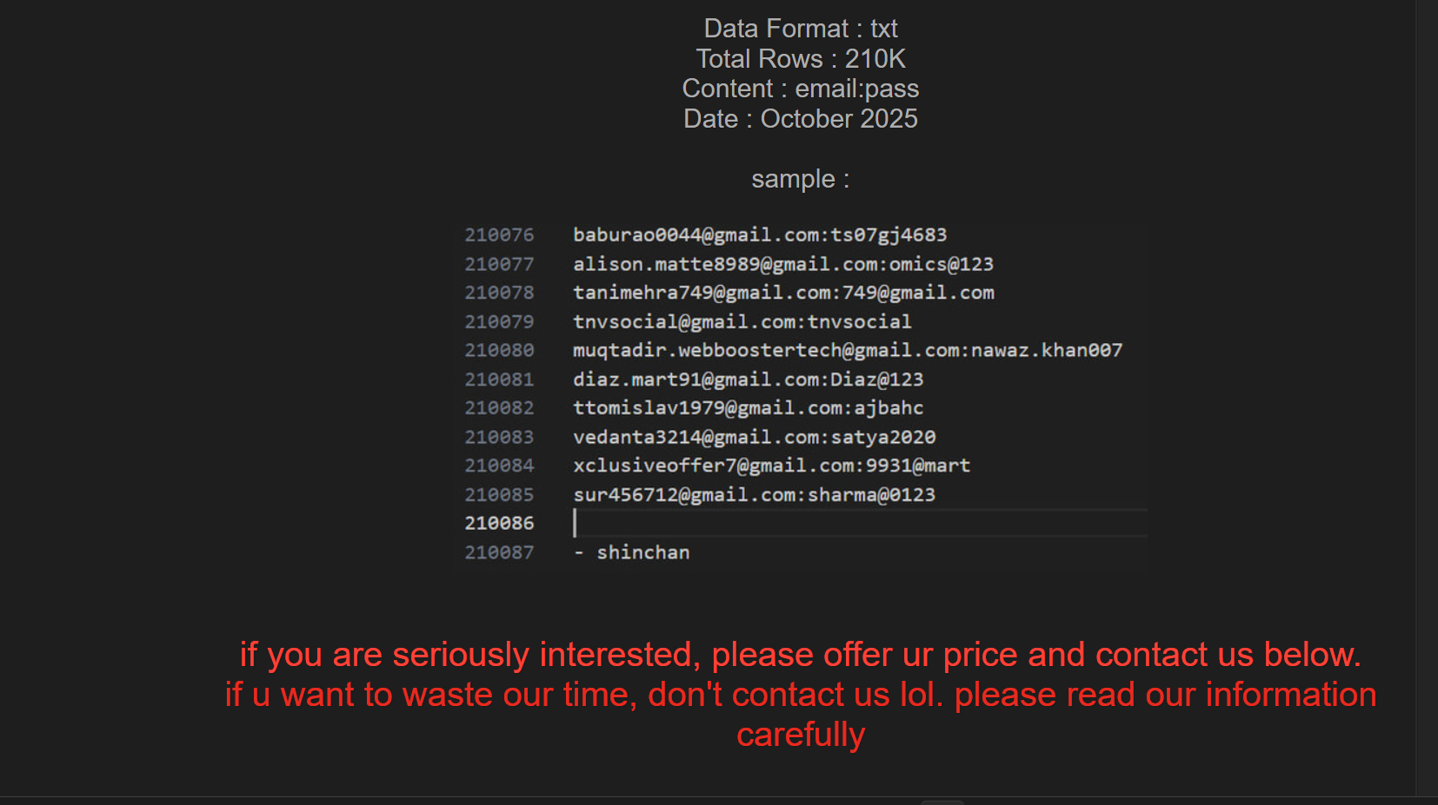The image size is (1438, 805).
Task: Click the "Total Rows : 210K" text
Action: point(800,59)
